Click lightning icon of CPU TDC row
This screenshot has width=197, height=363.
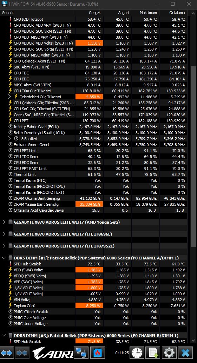click(10, 73)
